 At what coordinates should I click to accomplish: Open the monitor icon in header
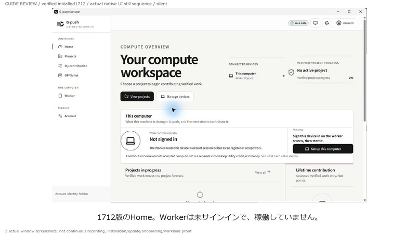point(316,23)
